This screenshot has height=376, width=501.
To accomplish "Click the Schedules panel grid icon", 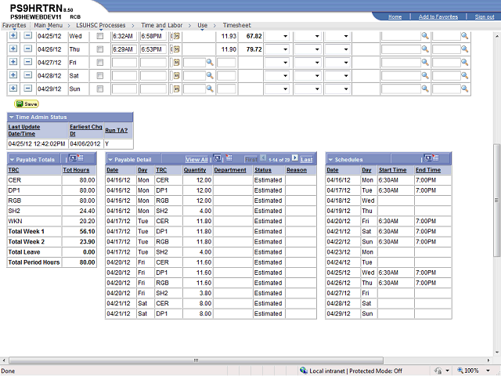I will point(429,159).
